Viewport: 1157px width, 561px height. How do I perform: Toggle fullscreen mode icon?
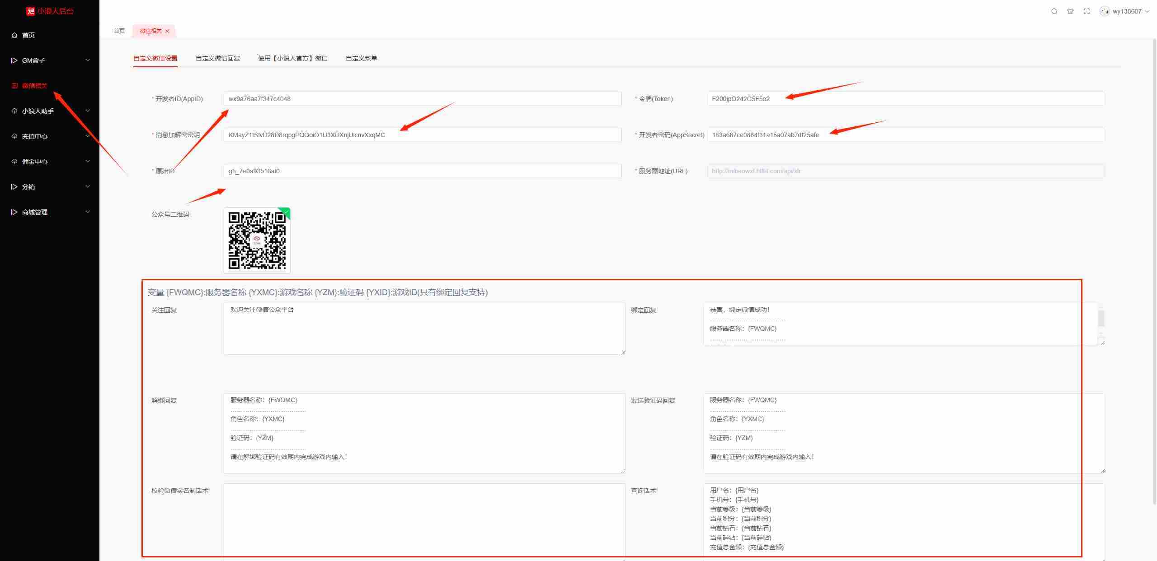tap(1086, 11)
